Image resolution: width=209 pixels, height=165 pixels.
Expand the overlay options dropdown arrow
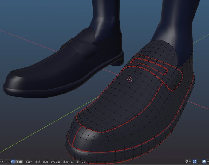tap(208, 162)
